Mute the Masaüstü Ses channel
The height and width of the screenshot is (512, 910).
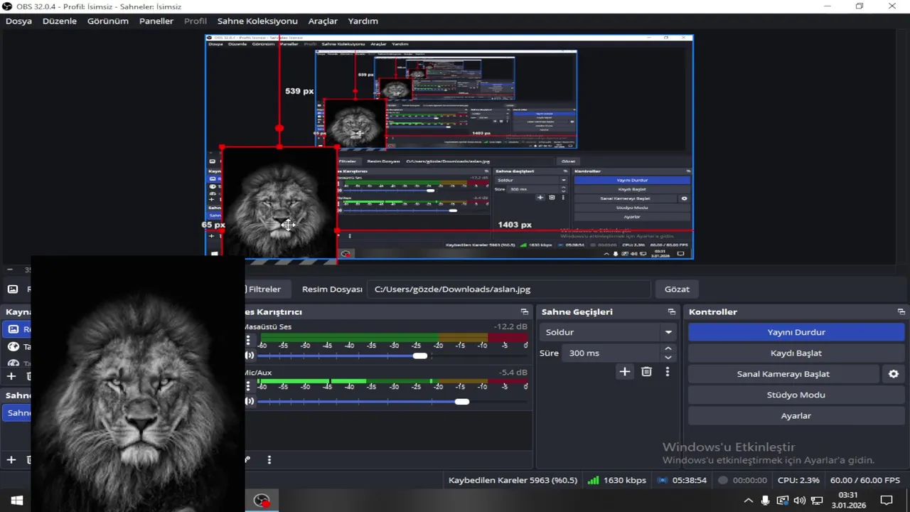(249, 356)
